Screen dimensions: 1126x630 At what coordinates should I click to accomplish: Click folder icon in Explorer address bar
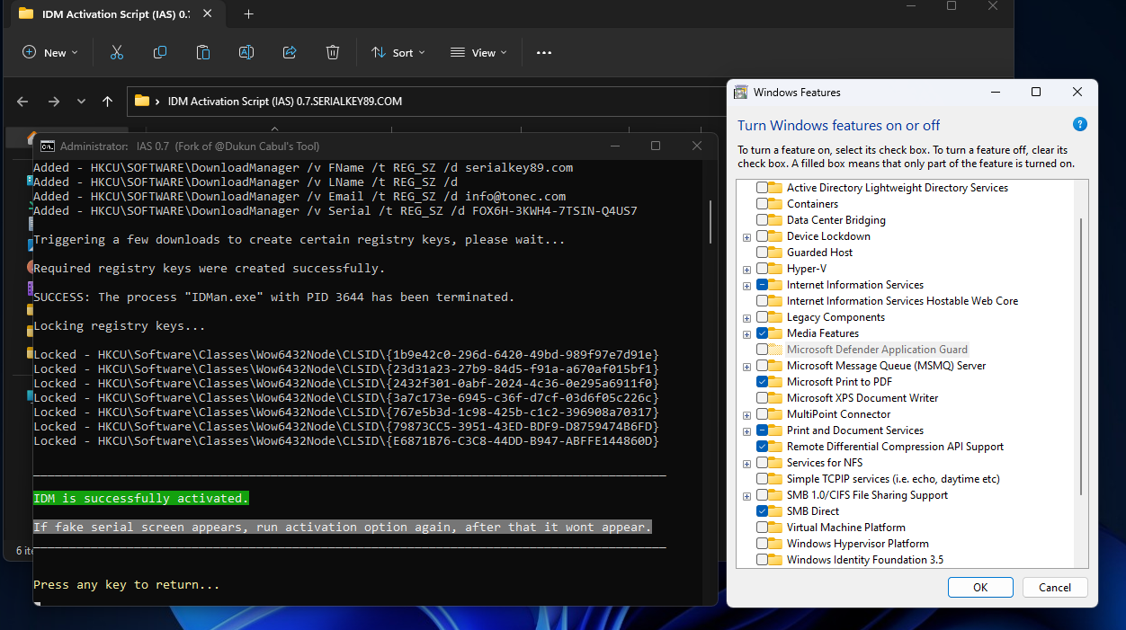(x=142, y=101)
